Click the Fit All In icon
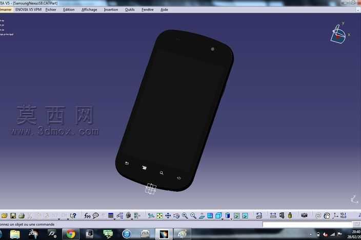 pyautogui.click(x=159, y=215)
